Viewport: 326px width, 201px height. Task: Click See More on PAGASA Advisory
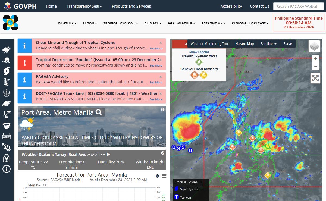tap(156, 83)
